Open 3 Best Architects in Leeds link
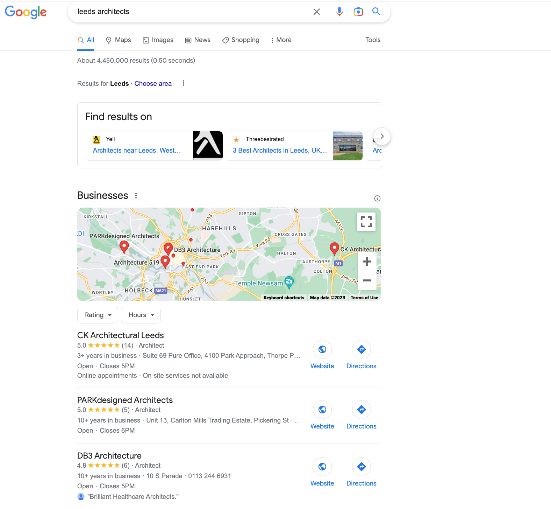 [x=280, y=151]
